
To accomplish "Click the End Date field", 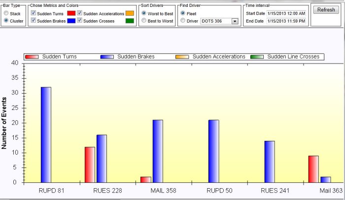I will coord(286,21).
